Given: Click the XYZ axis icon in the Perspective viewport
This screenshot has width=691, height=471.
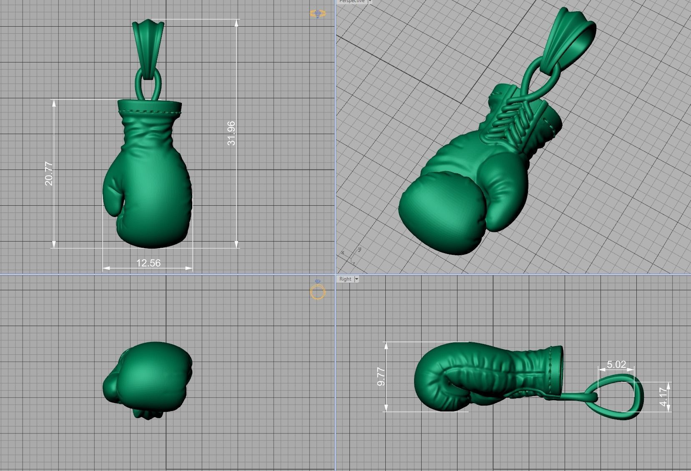Looking at the screenshot, I should (x=350, y=256).
